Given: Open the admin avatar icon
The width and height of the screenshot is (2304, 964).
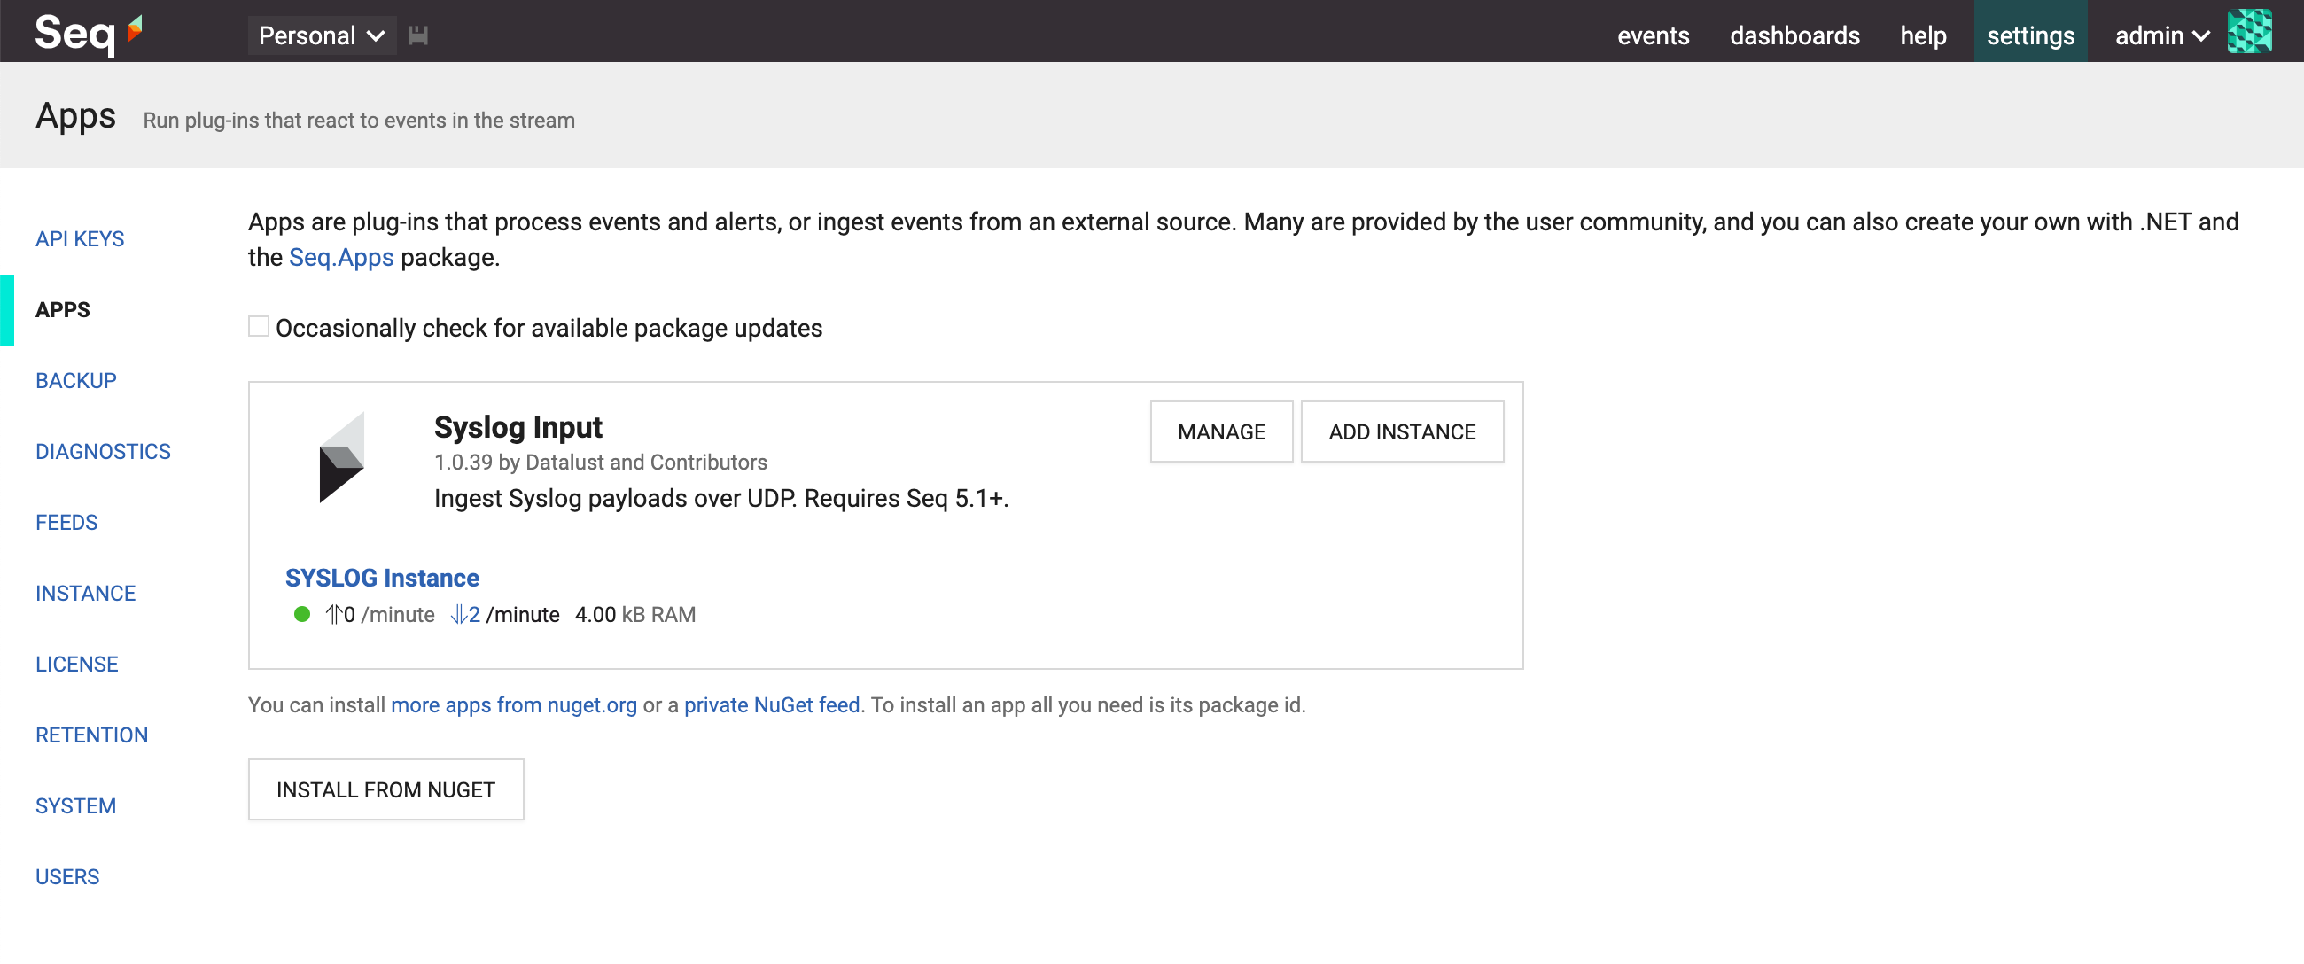Looking at the screenshot, I should click(x=2248, y=32).
